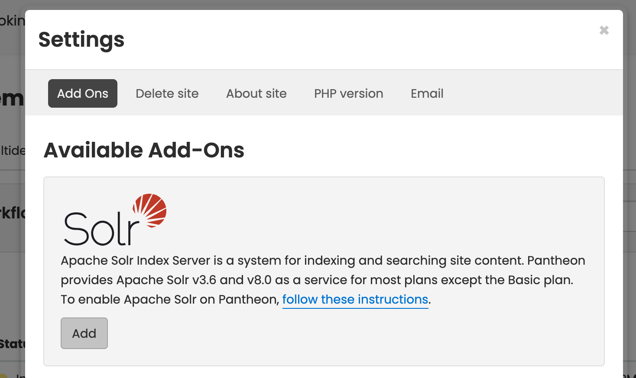636x378 pixels.
Task: Click the red Solr sunburst icon
Action: [x=150, y=210]
